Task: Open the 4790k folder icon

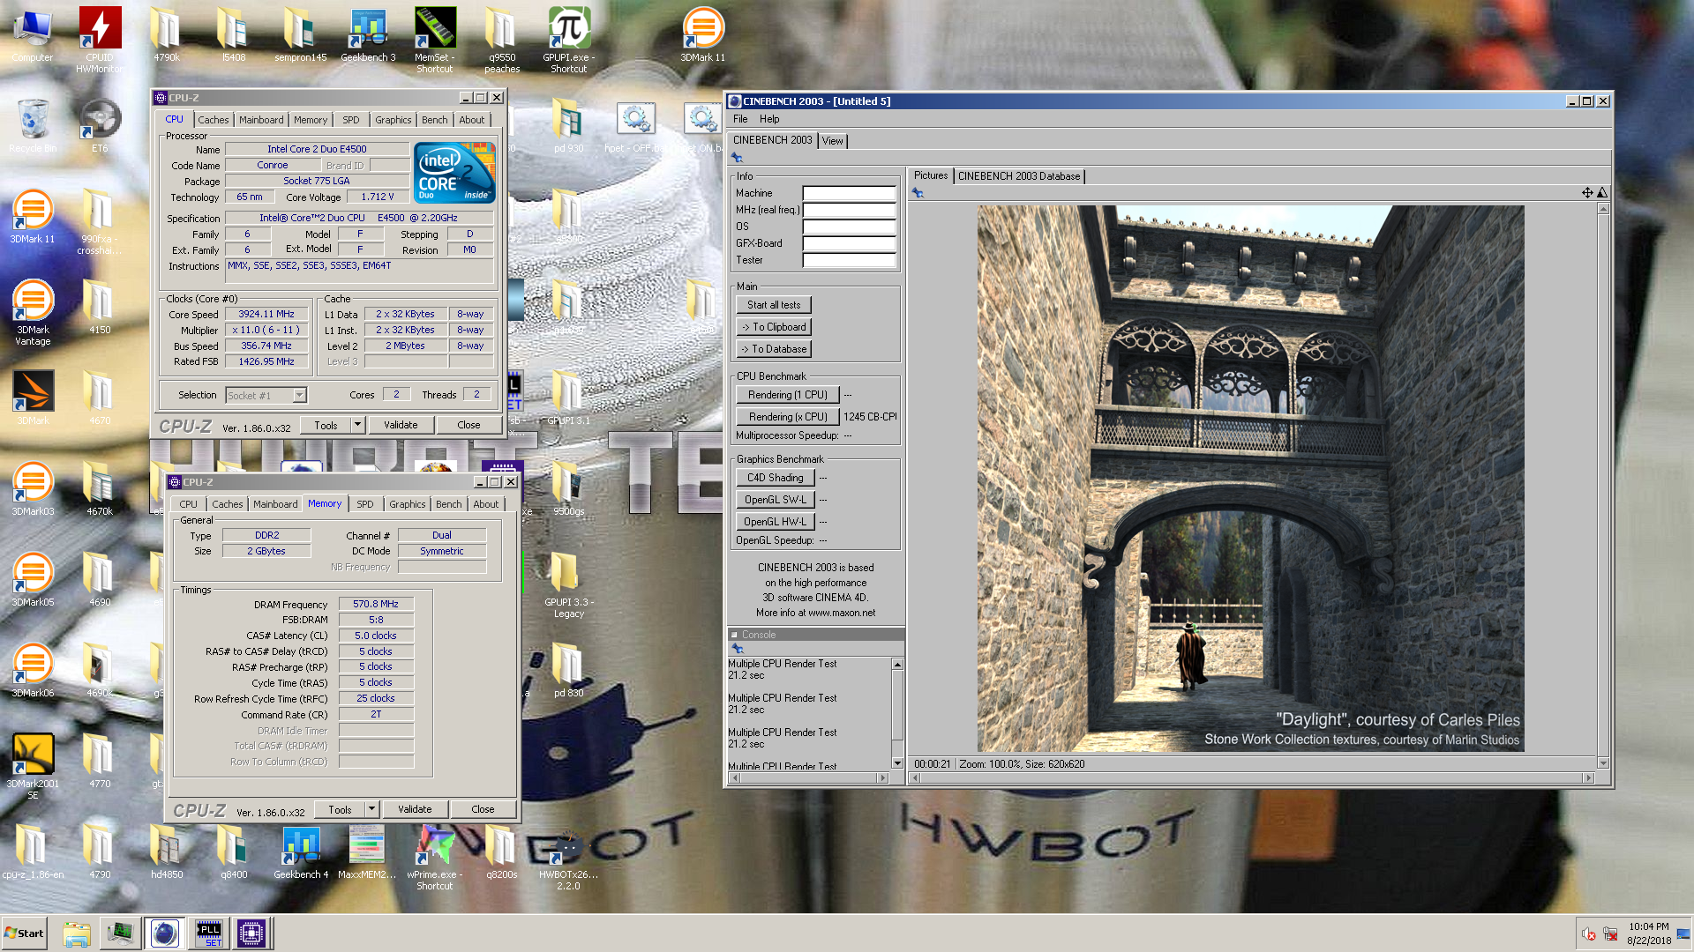Action: point(167,34)
